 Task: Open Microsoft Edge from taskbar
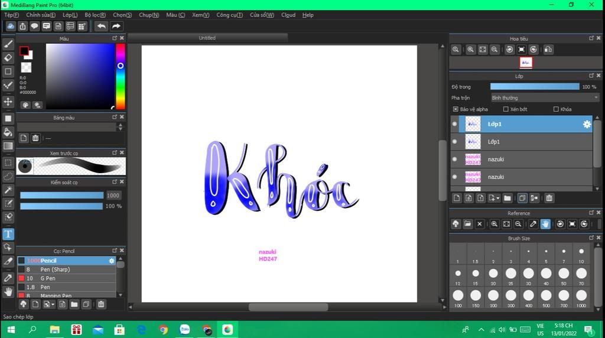[x=142, y=330]
